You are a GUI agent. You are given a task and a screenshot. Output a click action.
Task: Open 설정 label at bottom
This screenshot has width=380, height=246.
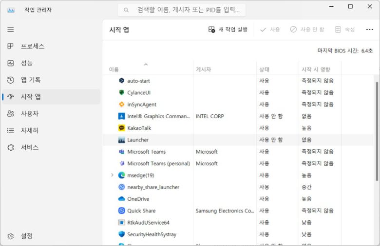tap(27, 236)
